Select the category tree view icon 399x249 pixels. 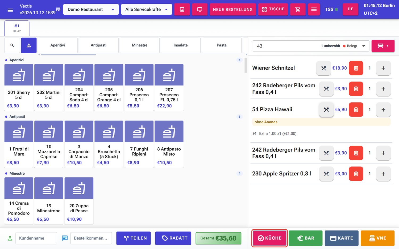[x=29, y=45]
